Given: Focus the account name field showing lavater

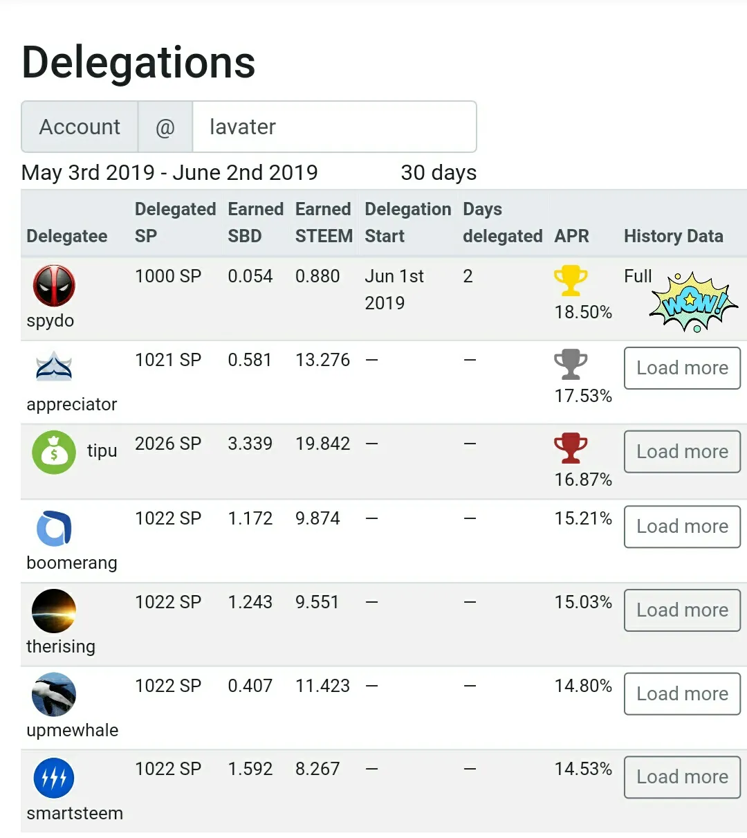Looking at the screenshot, I should point(334,127).
